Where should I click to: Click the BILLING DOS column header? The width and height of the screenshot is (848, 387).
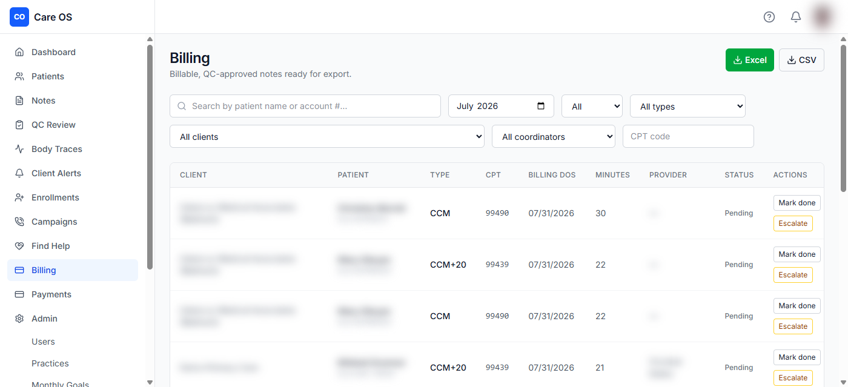[x=552, y=175]
